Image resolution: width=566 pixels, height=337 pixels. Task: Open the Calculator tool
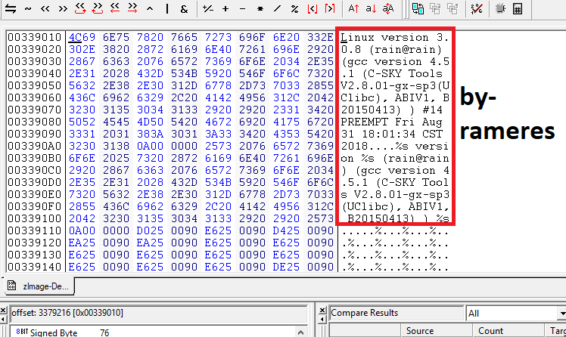coord(518,8)
